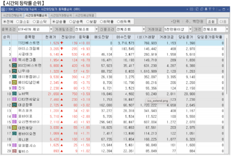The width and height of the screenshot is (231, 156).
Task: Switch to the 시간외예상체결 tab
Action: [85, 15]
